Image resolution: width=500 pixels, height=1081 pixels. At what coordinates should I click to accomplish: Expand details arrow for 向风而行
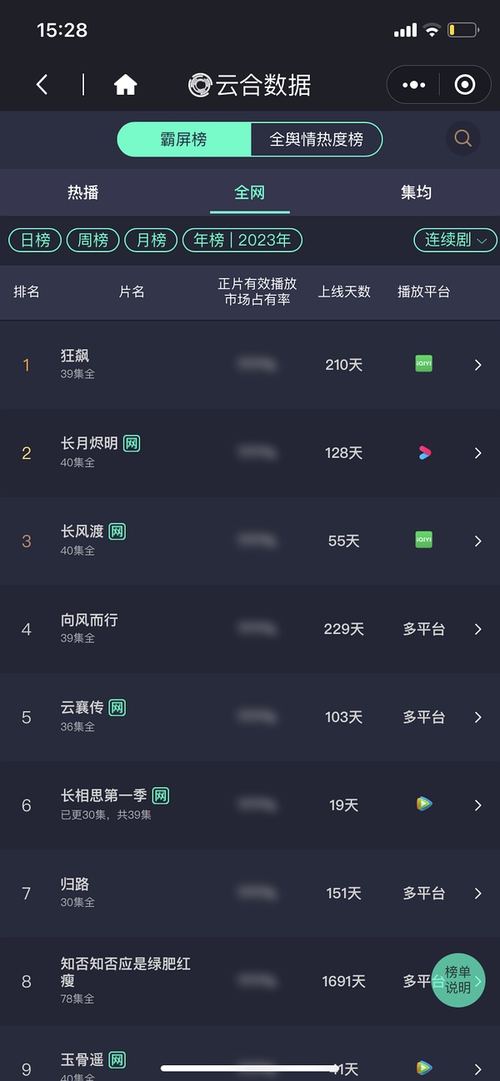point(477,629)
